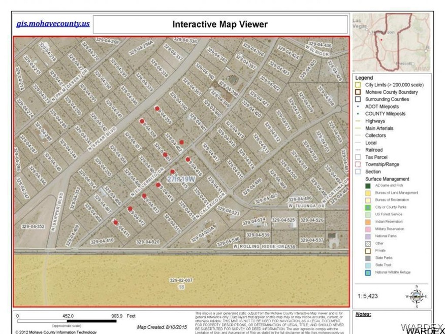Select the red marker on parcel 329-04-416

click(187, 159)
